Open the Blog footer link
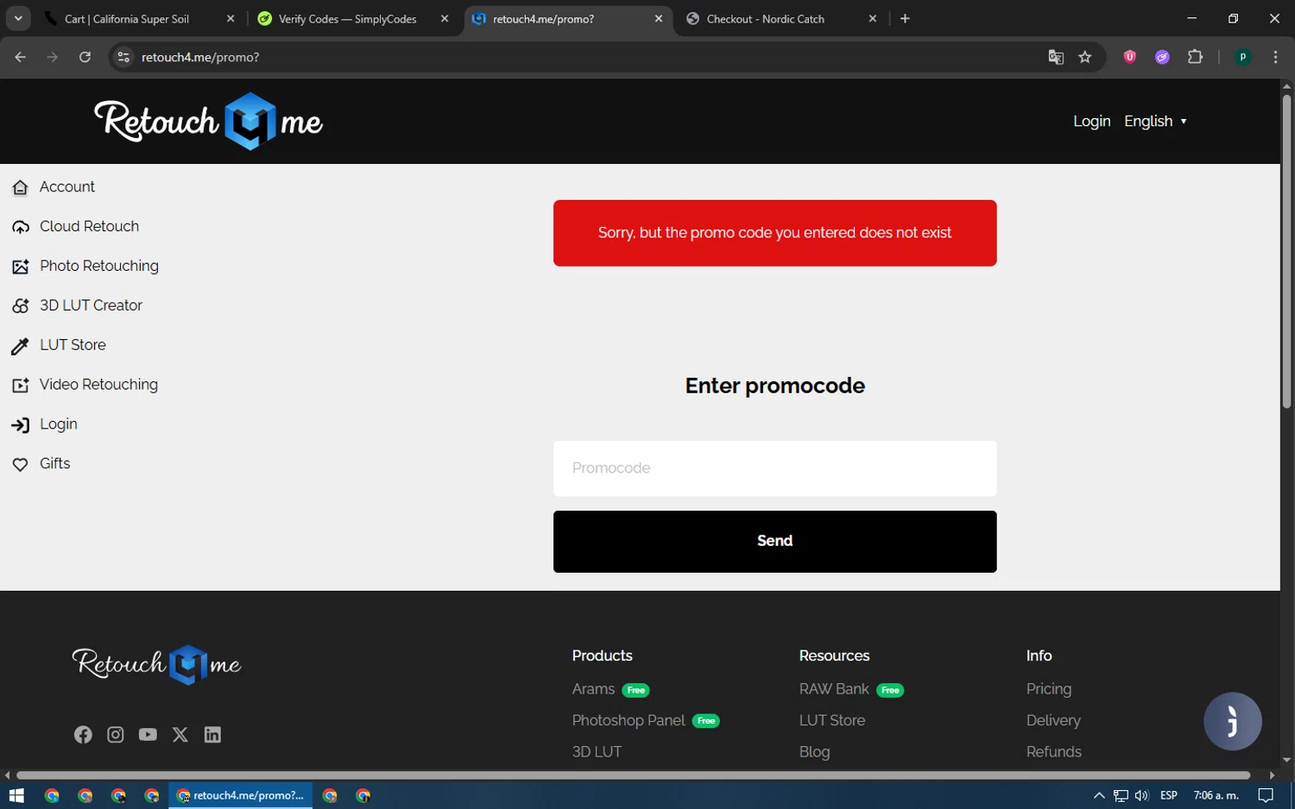This screenshot has width=1295, height=809. click(814, 752)
